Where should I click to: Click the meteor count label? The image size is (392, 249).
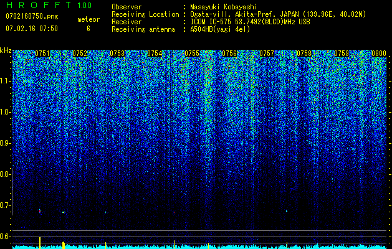pyautogui.click(x=88, y=19)
